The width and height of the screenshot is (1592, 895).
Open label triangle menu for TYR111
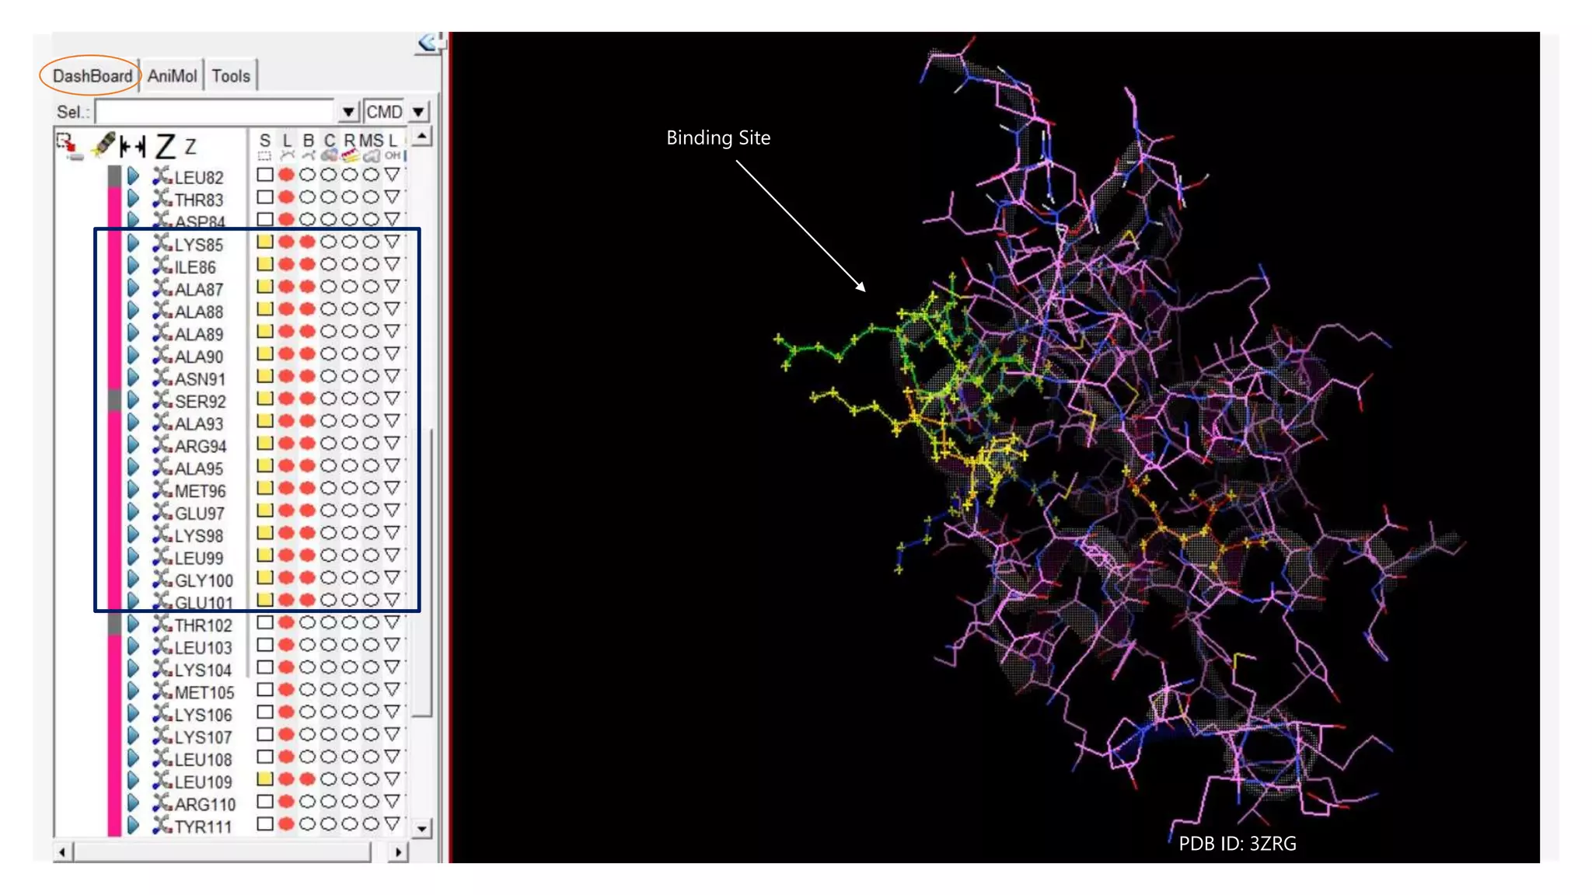(x=393, y=824)
